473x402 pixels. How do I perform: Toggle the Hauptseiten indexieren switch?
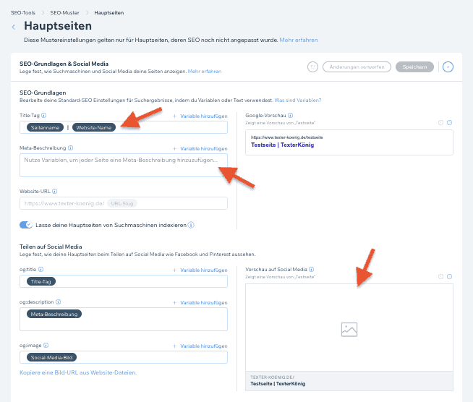(x=26, y=225)
